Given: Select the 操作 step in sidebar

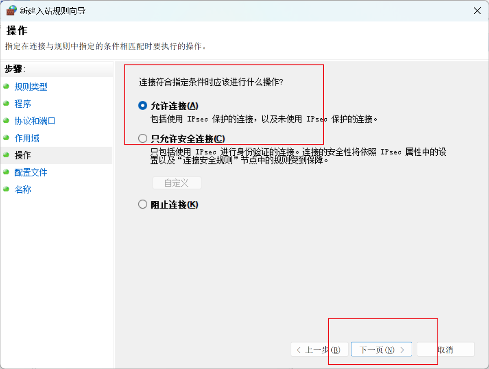Looking at the screenshot, I should click(23, 155).
